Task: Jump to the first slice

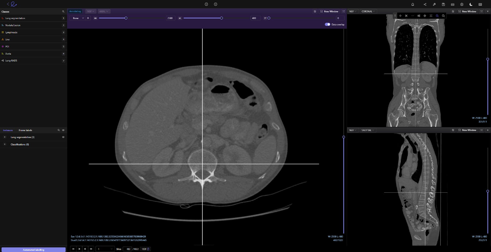Action: coord(73,249)
